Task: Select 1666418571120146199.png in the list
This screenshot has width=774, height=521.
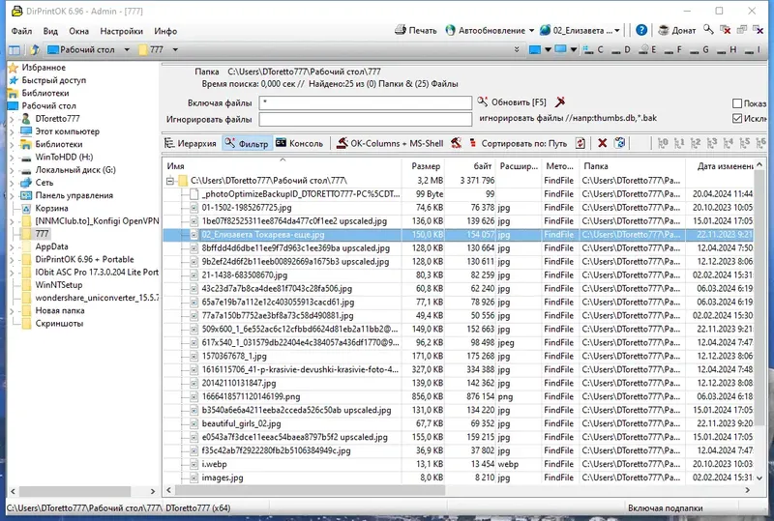Action: point(251,396)
